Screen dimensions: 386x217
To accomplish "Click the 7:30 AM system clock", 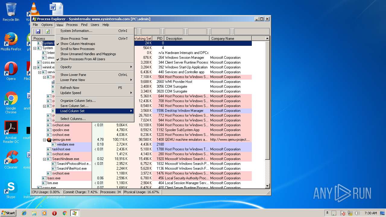I will click(371, 213).
